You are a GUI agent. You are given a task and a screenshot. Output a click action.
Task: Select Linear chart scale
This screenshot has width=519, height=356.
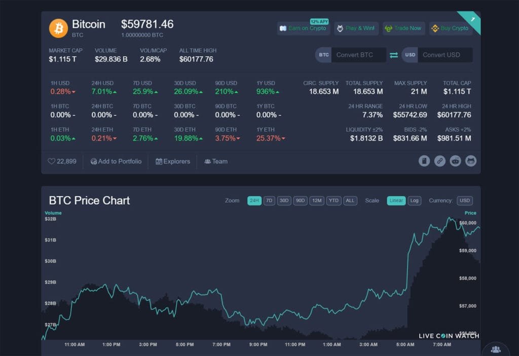click(396, 201)
